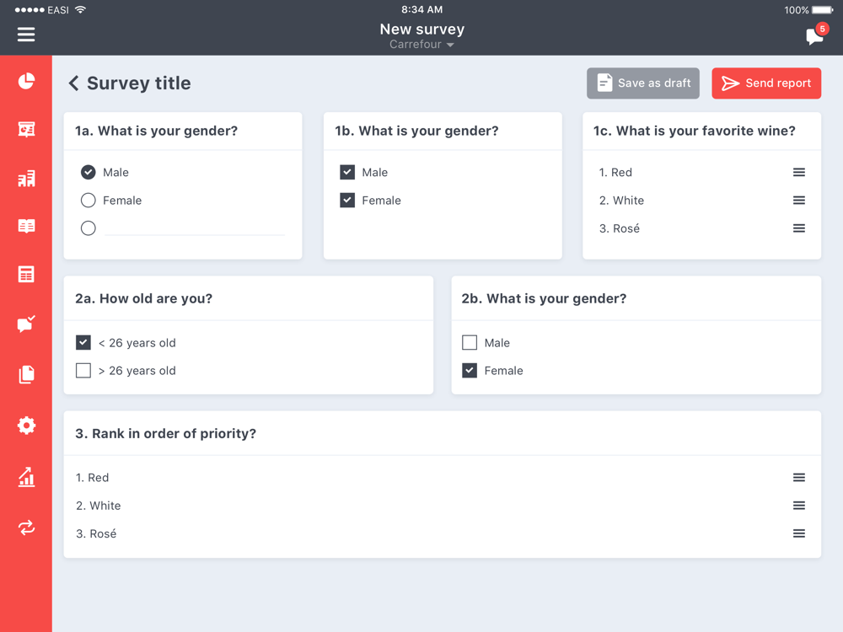Open the table grid sidebar icon
The height and width of the screenshot is (632, 843).
point(26,274)
